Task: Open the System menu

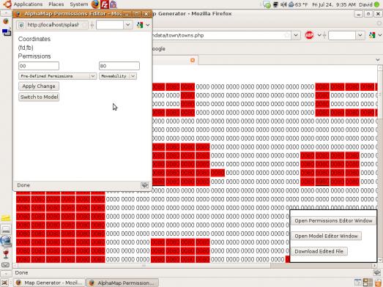Action: coord(79,4)
